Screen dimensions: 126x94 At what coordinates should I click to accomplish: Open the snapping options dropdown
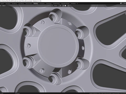66,6
